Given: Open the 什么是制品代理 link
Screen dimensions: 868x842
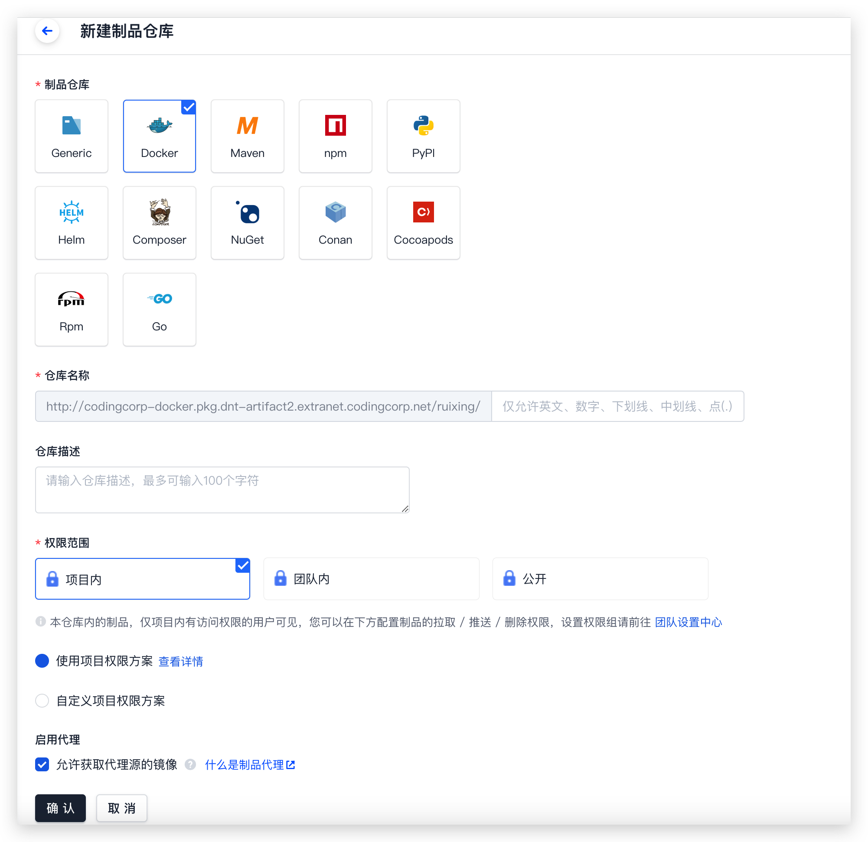Looking at the screenshot, I should click(250, 765).
